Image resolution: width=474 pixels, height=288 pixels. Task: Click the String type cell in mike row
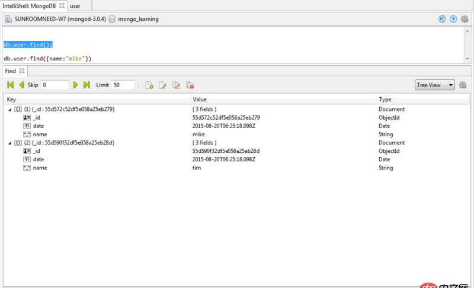tap(386, 135)
